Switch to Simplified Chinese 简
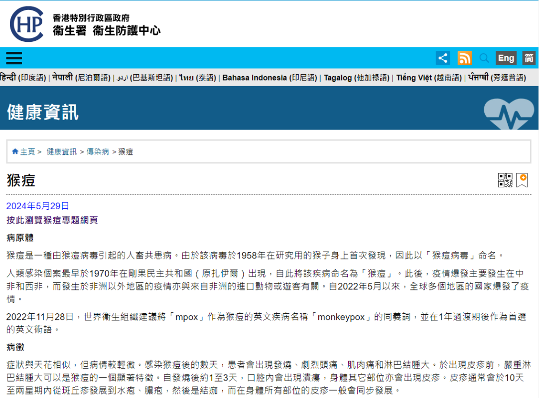The width and height of the screenshot is (539, 398). click(x=529, y=58)
